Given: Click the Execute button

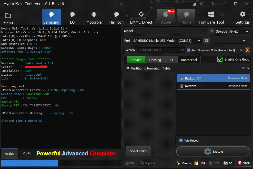Looking at the screenshot, I should click(213, 151).
